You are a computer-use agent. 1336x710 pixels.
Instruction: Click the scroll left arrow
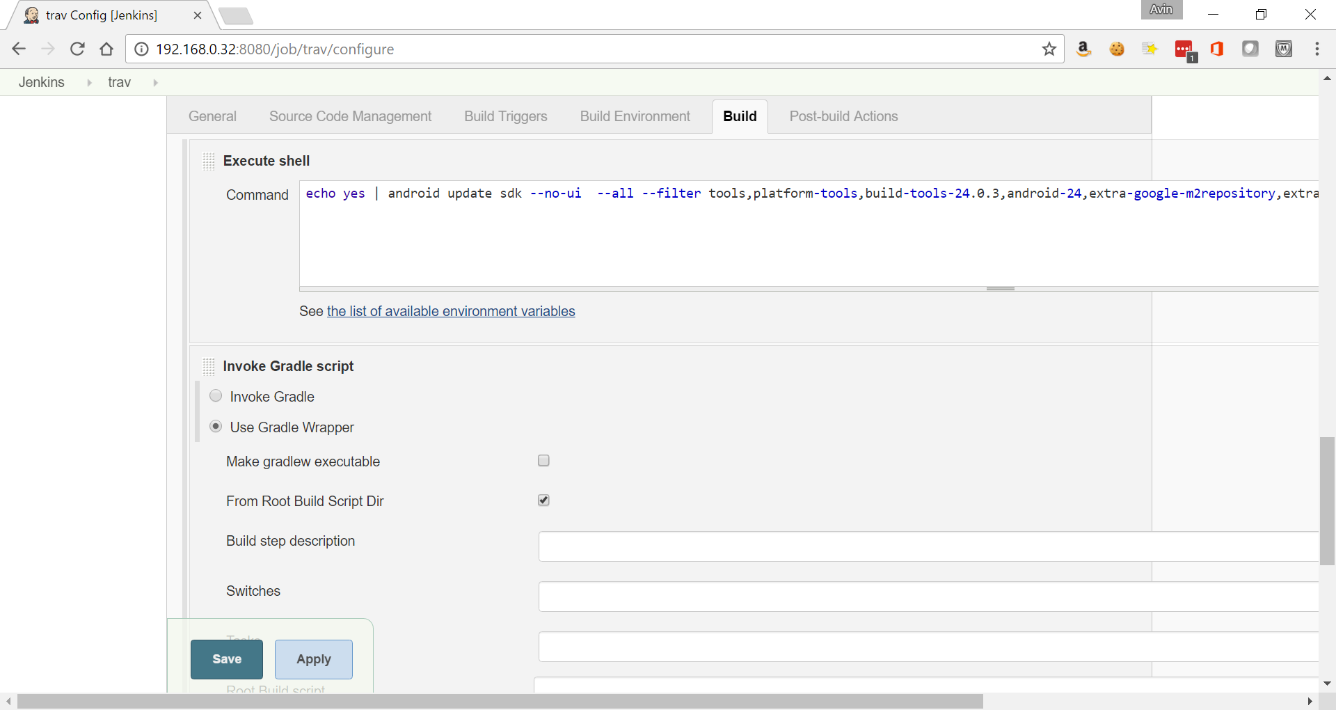point(8,701)
